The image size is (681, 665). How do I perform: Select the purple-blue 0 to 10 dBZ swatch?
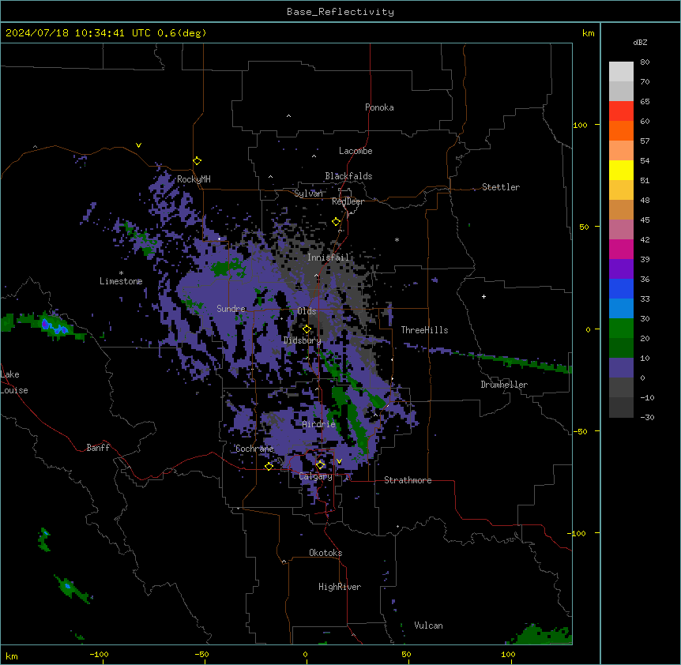pyautogui.click(x=621, y=368)
